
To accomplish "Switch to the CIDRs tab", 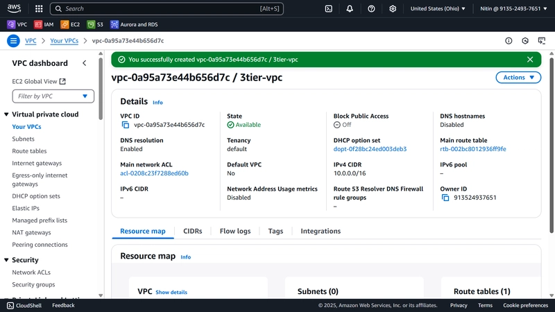I will pos(193,231).
